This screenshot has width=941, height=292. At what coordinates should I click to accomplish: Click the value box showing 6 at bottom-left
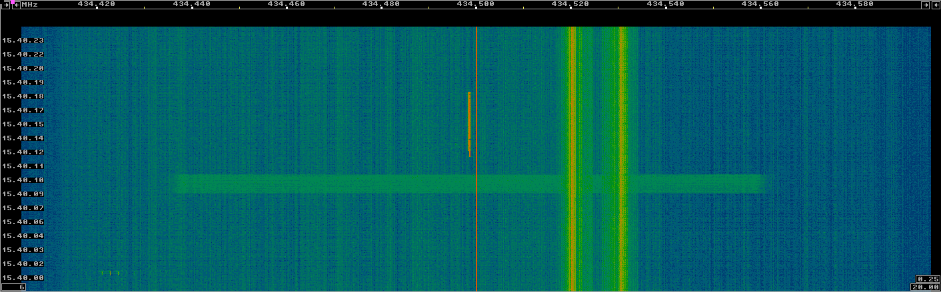click(x=13, y=287)
